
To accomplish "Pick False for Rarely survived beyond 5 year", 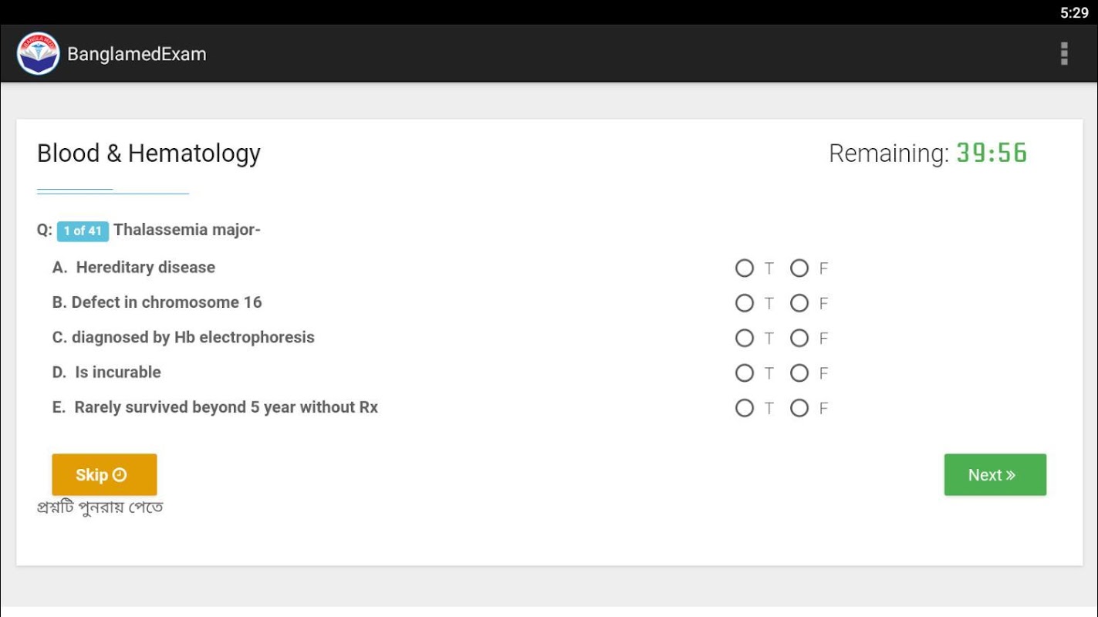I will coord(799,408).
